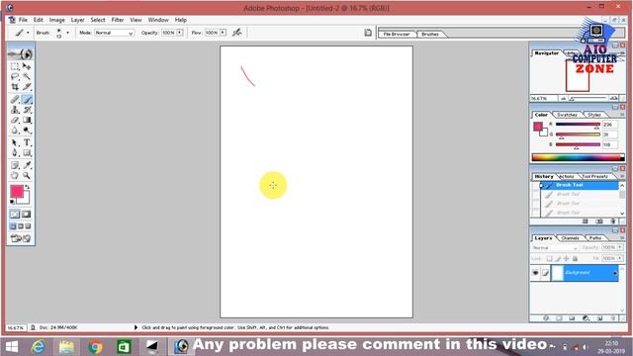This screenshot has width=633, height=356.
Task: Select the Slice tool
Action: [x=27, y=87]
